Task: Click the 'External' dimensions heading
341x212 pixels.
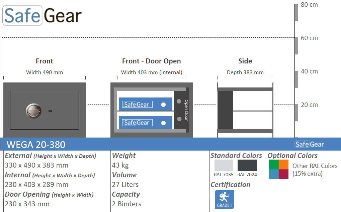Action: [x=51, y=156]
